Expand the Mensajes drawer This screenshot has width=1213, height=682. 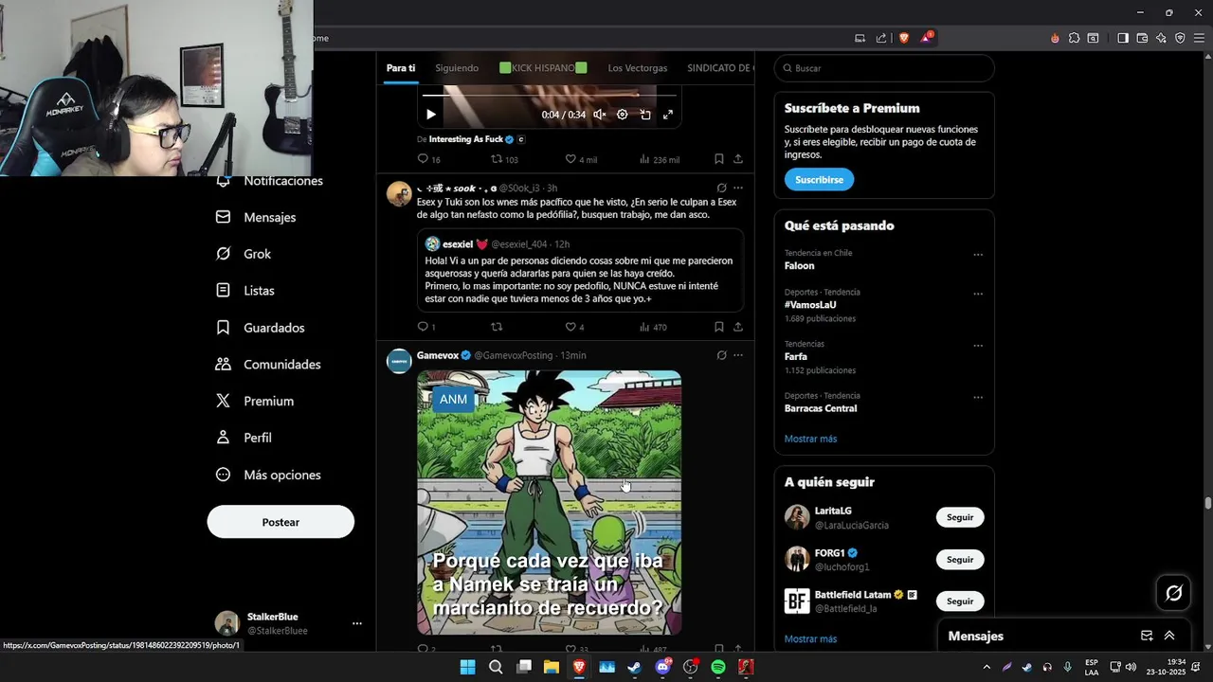tap(1169, 636)
